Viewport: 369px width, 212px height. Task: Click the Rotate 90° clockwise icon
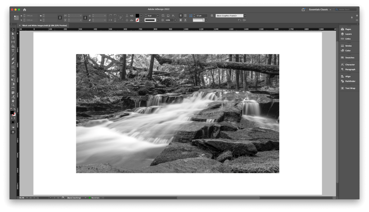pos(110,16)
